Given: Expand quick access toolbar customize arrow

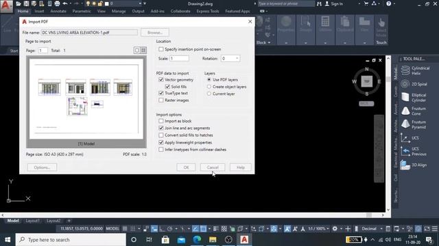Looking at the screenshot, I should point(145,3).
